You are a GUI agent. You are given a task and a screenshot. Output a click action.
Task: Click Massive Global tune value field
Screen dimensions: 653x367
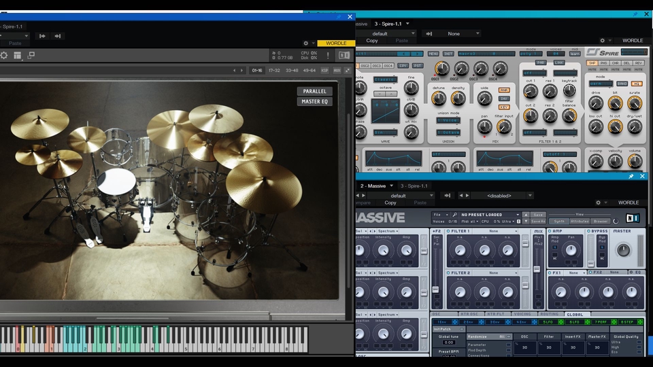[x=448, y=343]
